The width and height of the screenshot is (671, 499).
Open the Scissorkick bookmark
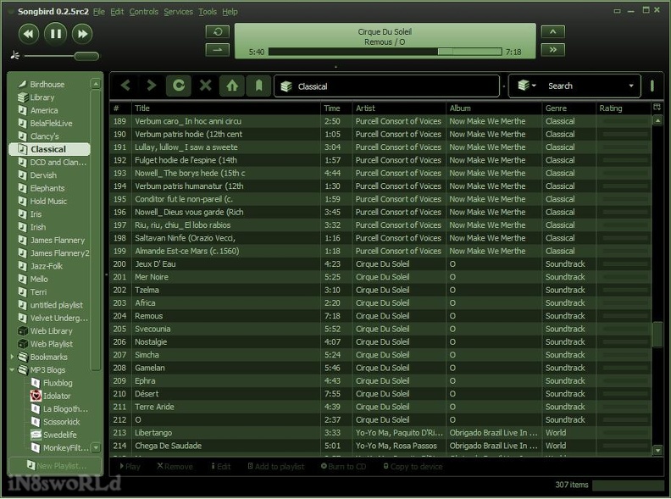pos(61,422)
